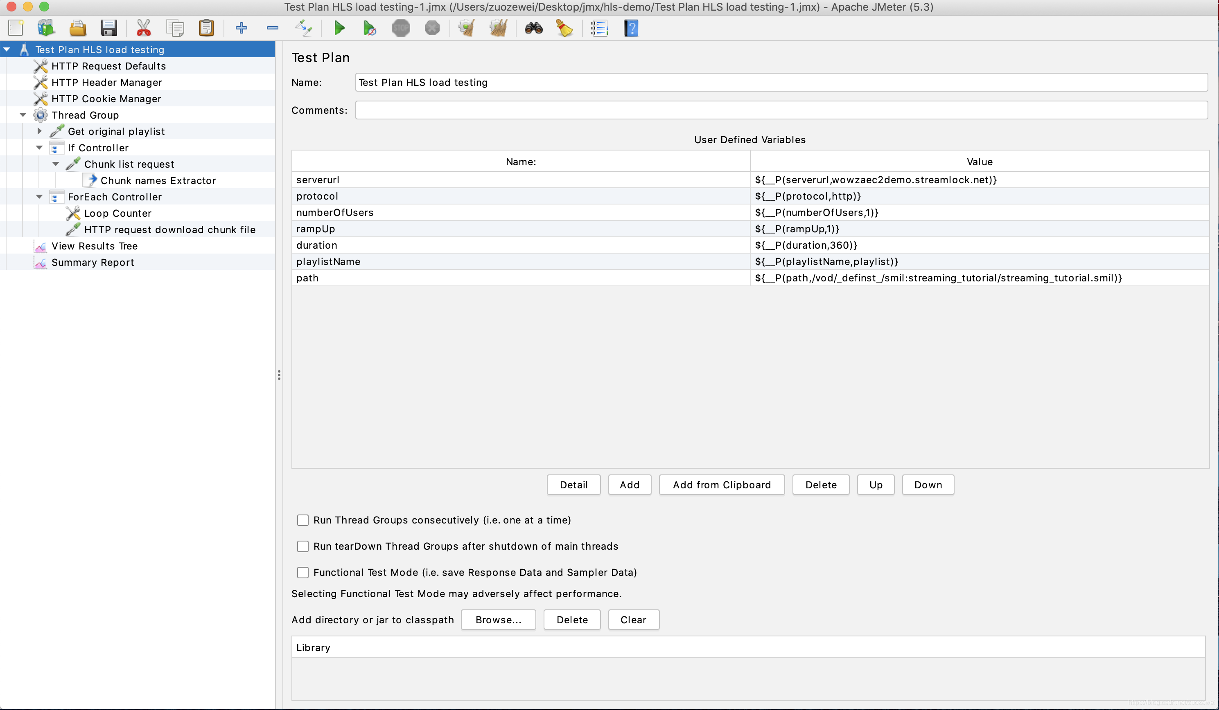Screen dimensions: 1219x710
Task: Select View Results Tree in tree
Action: pos(94,246)
